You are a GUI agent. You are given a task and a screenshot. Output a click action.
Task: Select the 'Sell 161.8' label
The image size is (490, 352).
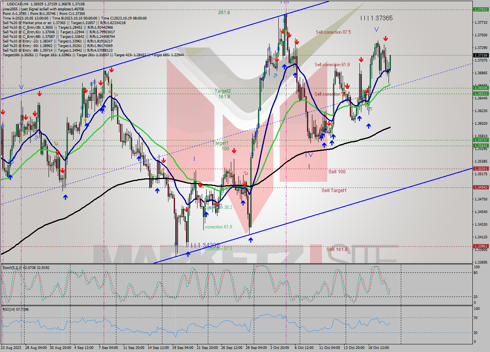tap(337, 249)
